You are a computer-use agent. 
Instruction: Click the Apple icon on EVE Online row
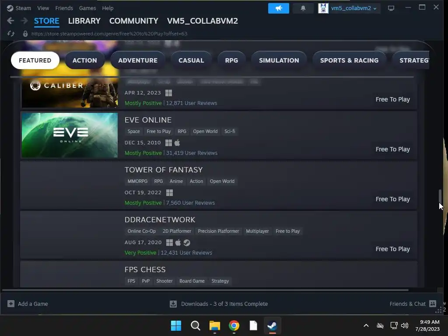(177, 143)
